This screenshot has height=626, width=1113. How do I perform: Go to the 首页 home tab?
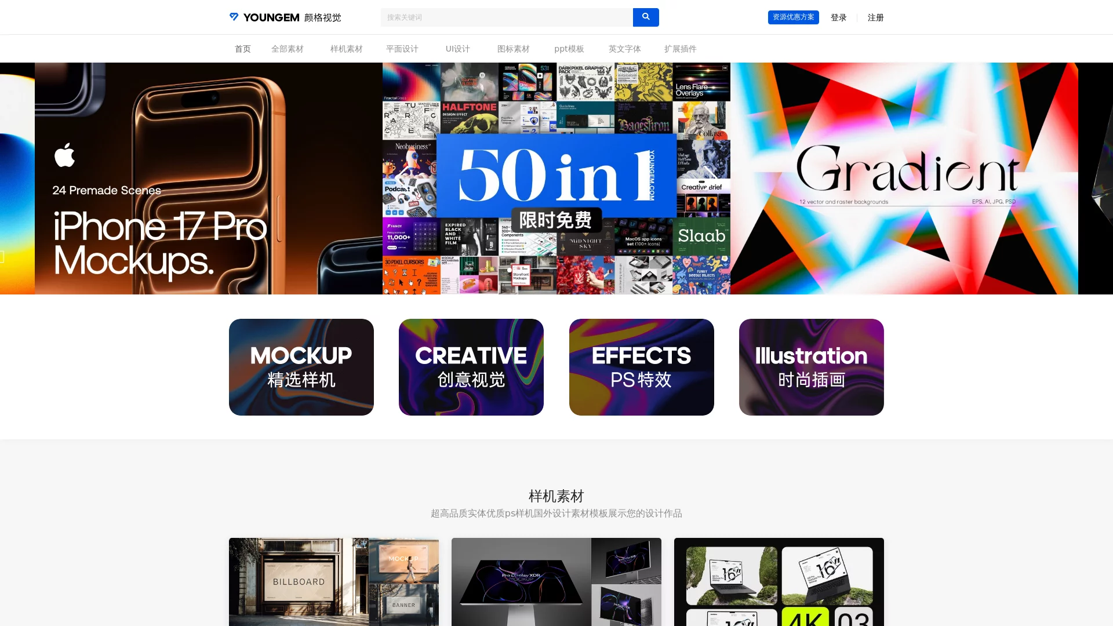[242, 49]
